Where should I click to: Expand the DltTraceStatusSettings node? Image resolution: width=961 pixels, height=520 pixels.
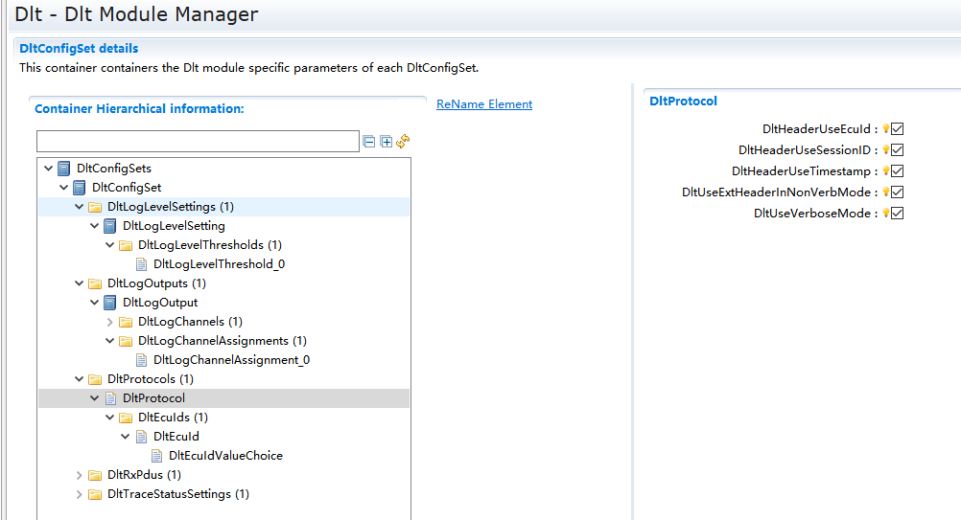pos(80,494)
